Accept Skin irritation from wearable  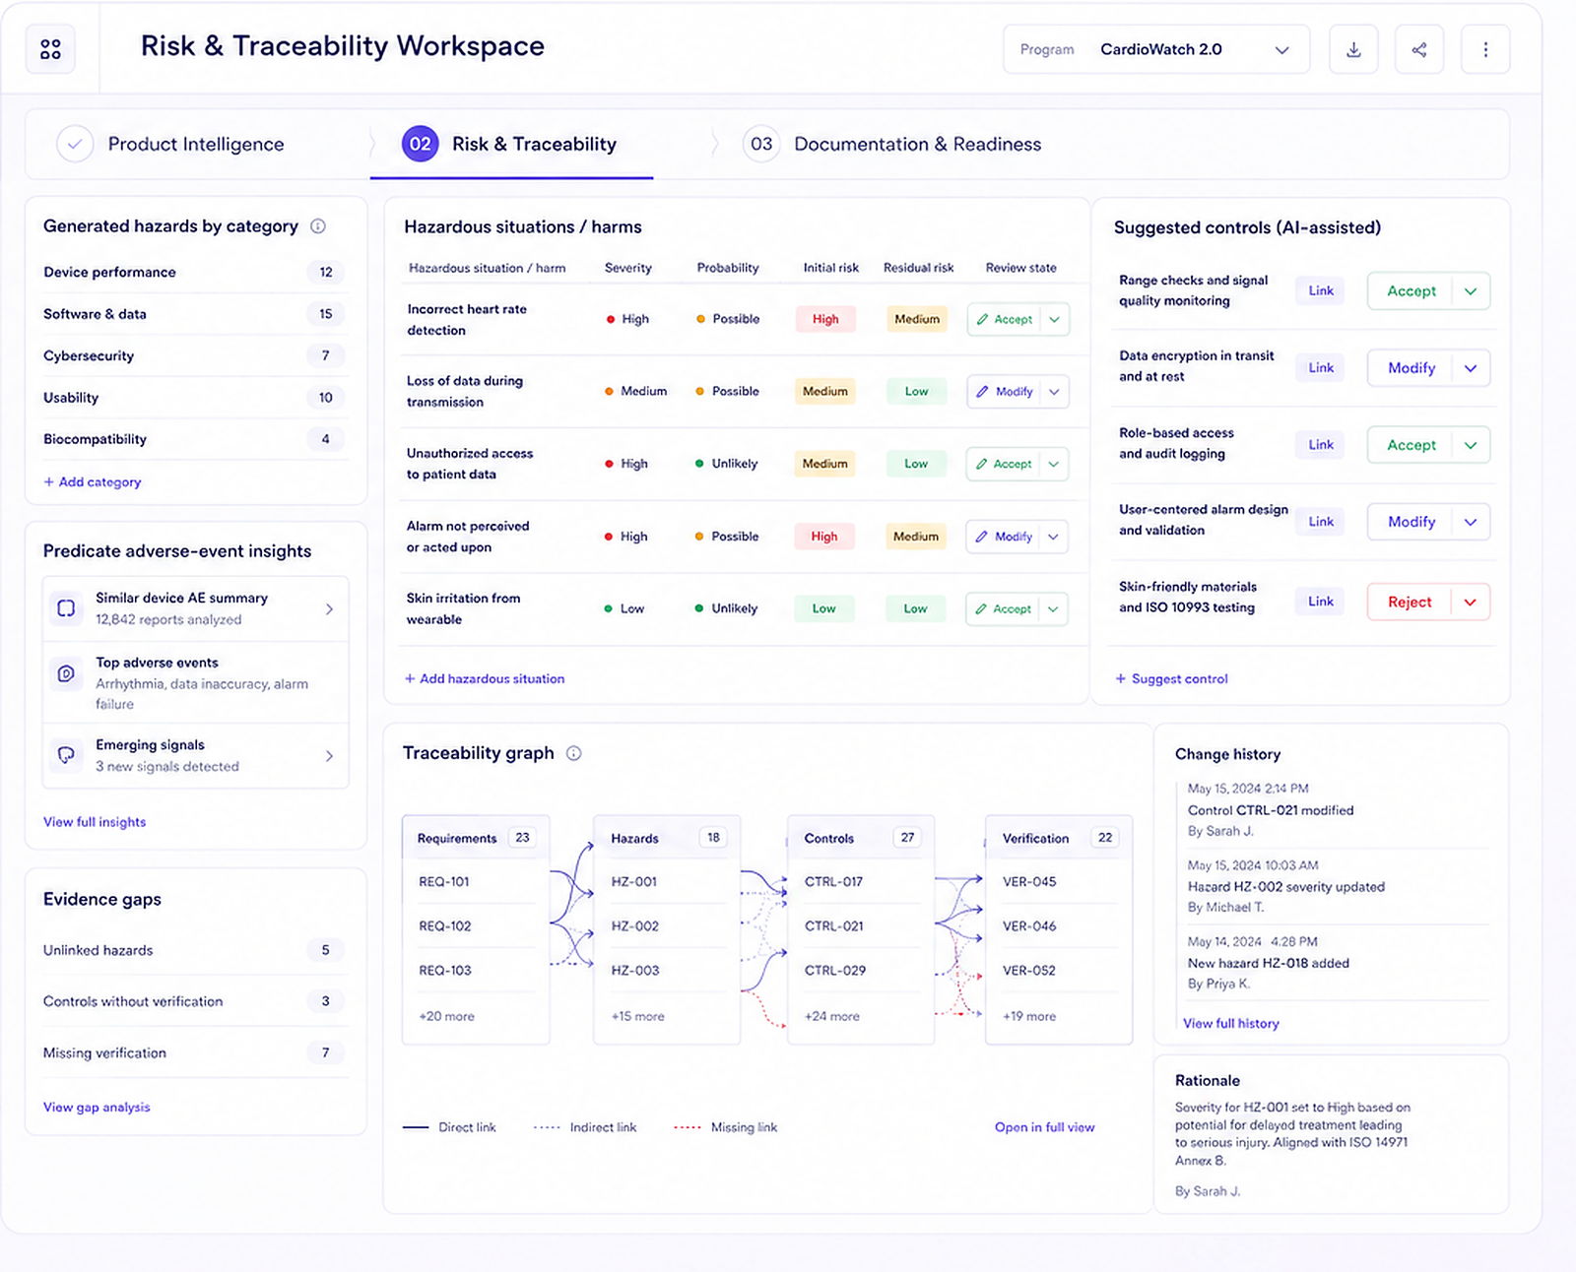pos(1003,609)
